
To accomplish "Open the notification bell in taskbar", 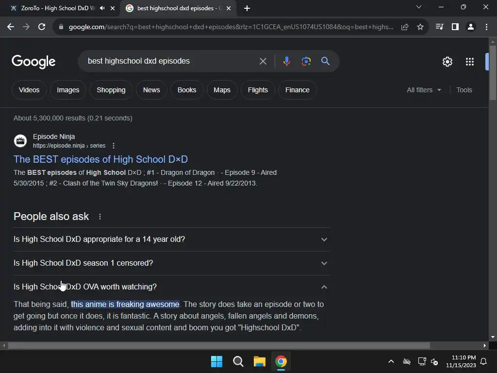I will pyautogui.click(x=483, y=361).
